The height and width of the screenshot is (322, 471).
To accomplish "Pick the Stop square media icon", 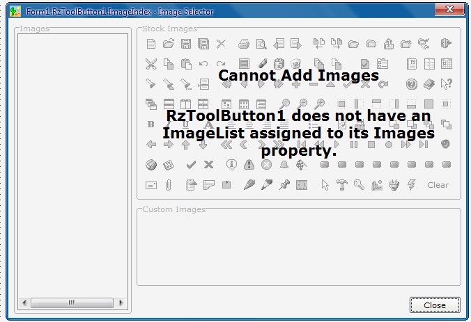I will pyautogui.click(x=371, y=145).
